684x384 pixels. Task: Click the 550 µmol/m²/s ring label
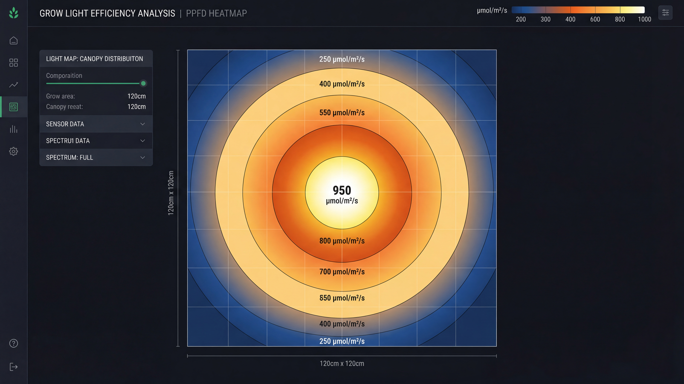[342, 113]
